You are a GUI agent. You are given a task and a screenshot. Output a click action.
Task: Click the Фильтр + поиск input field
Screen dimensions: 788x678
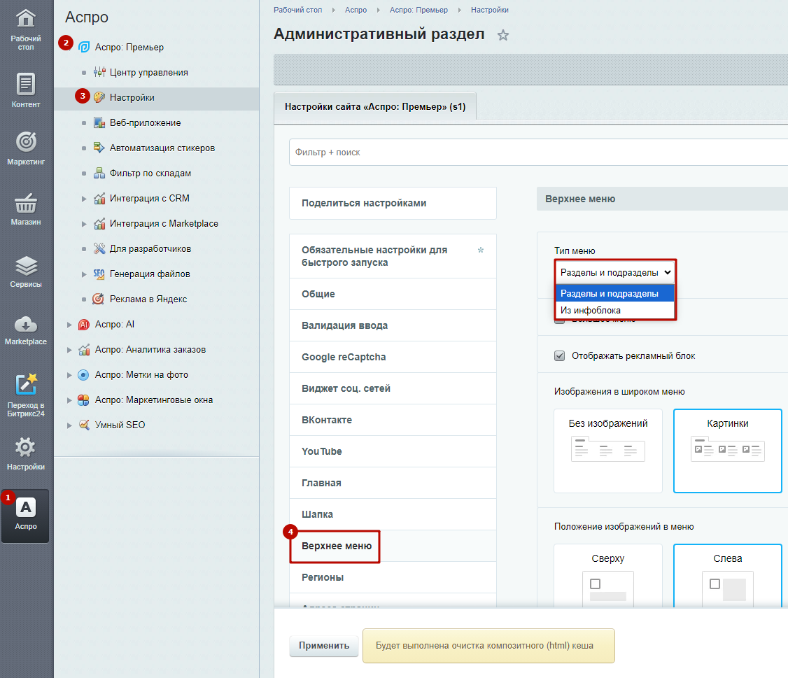pyautogui.click(x=538, y=153)
